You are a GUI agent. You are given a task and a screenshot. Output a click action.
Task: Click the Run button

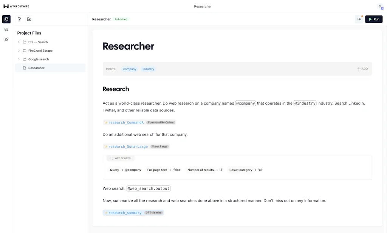pos(374,19)
